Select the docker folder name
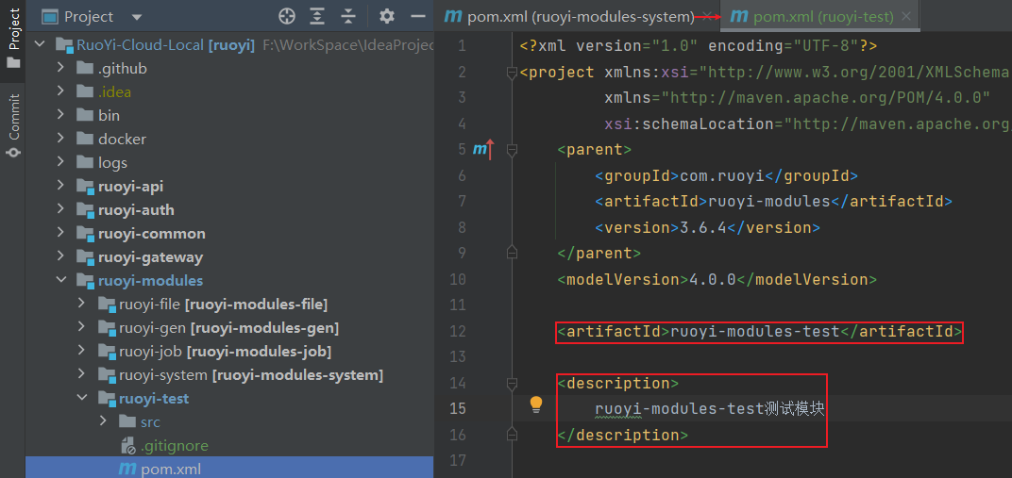Viewport: 1012px width, 478px height. [122, 140]
